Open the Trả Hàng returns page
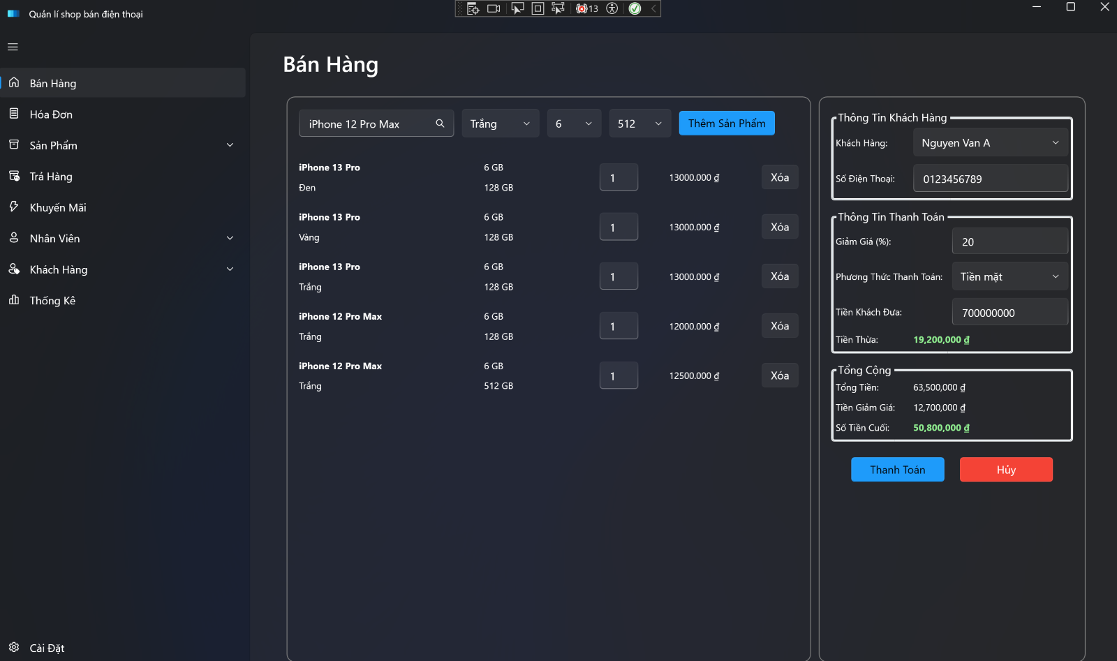This screenshot has width=1117, height=661. click(51, 177)
